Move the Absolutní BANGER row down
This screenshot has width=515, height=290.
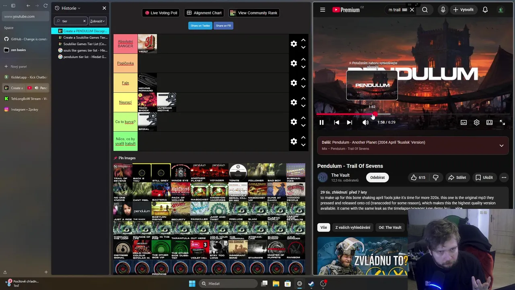pyautogui.click(x=303, y=48)
